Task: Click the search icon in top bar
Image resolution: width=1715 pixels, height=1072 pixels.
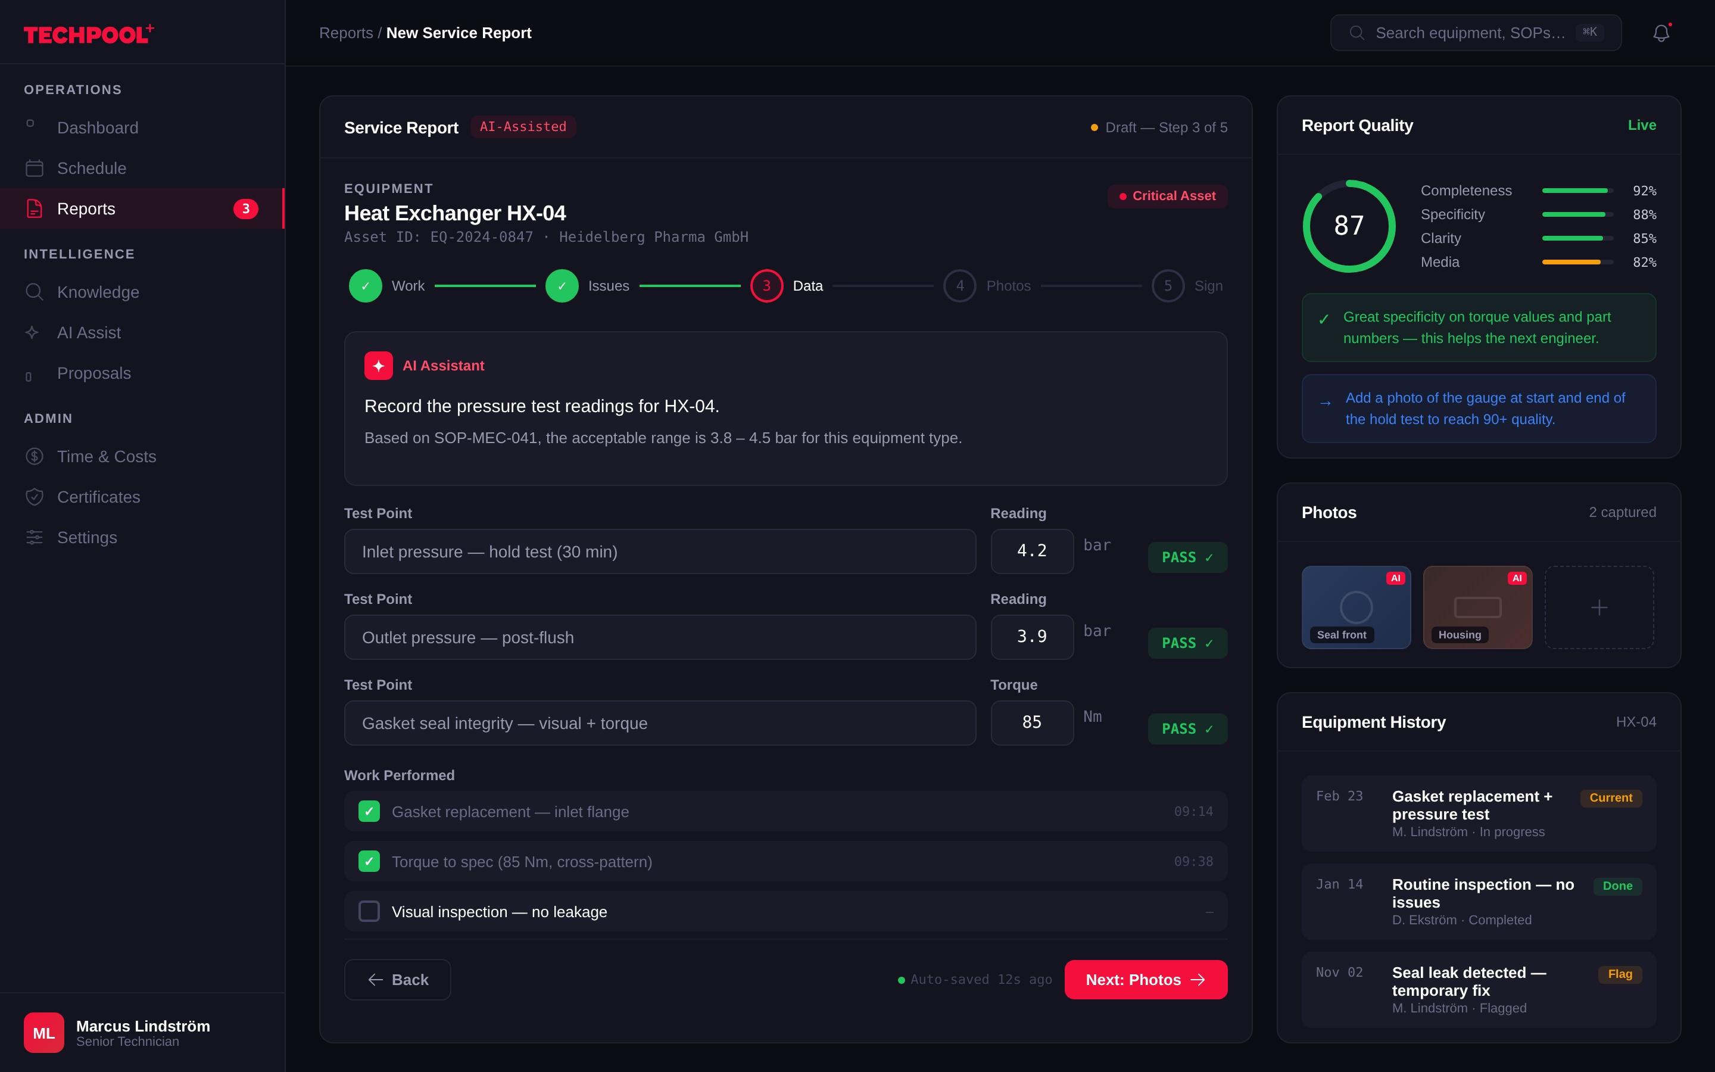Action: 1357,33
